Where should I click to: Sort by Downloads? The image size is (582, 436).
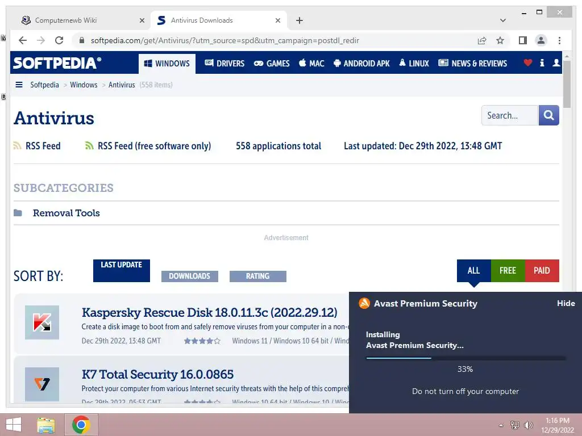pyautogui.click(x=190, y=276)
